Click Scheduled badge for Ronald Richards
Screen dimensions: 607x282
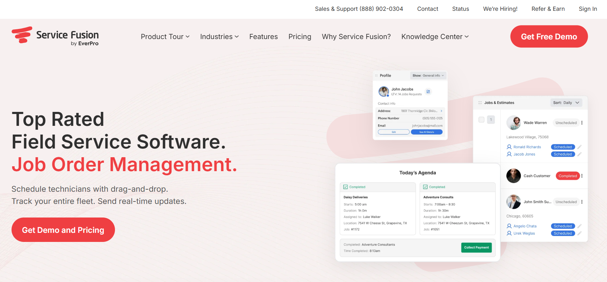click(563, 147)
